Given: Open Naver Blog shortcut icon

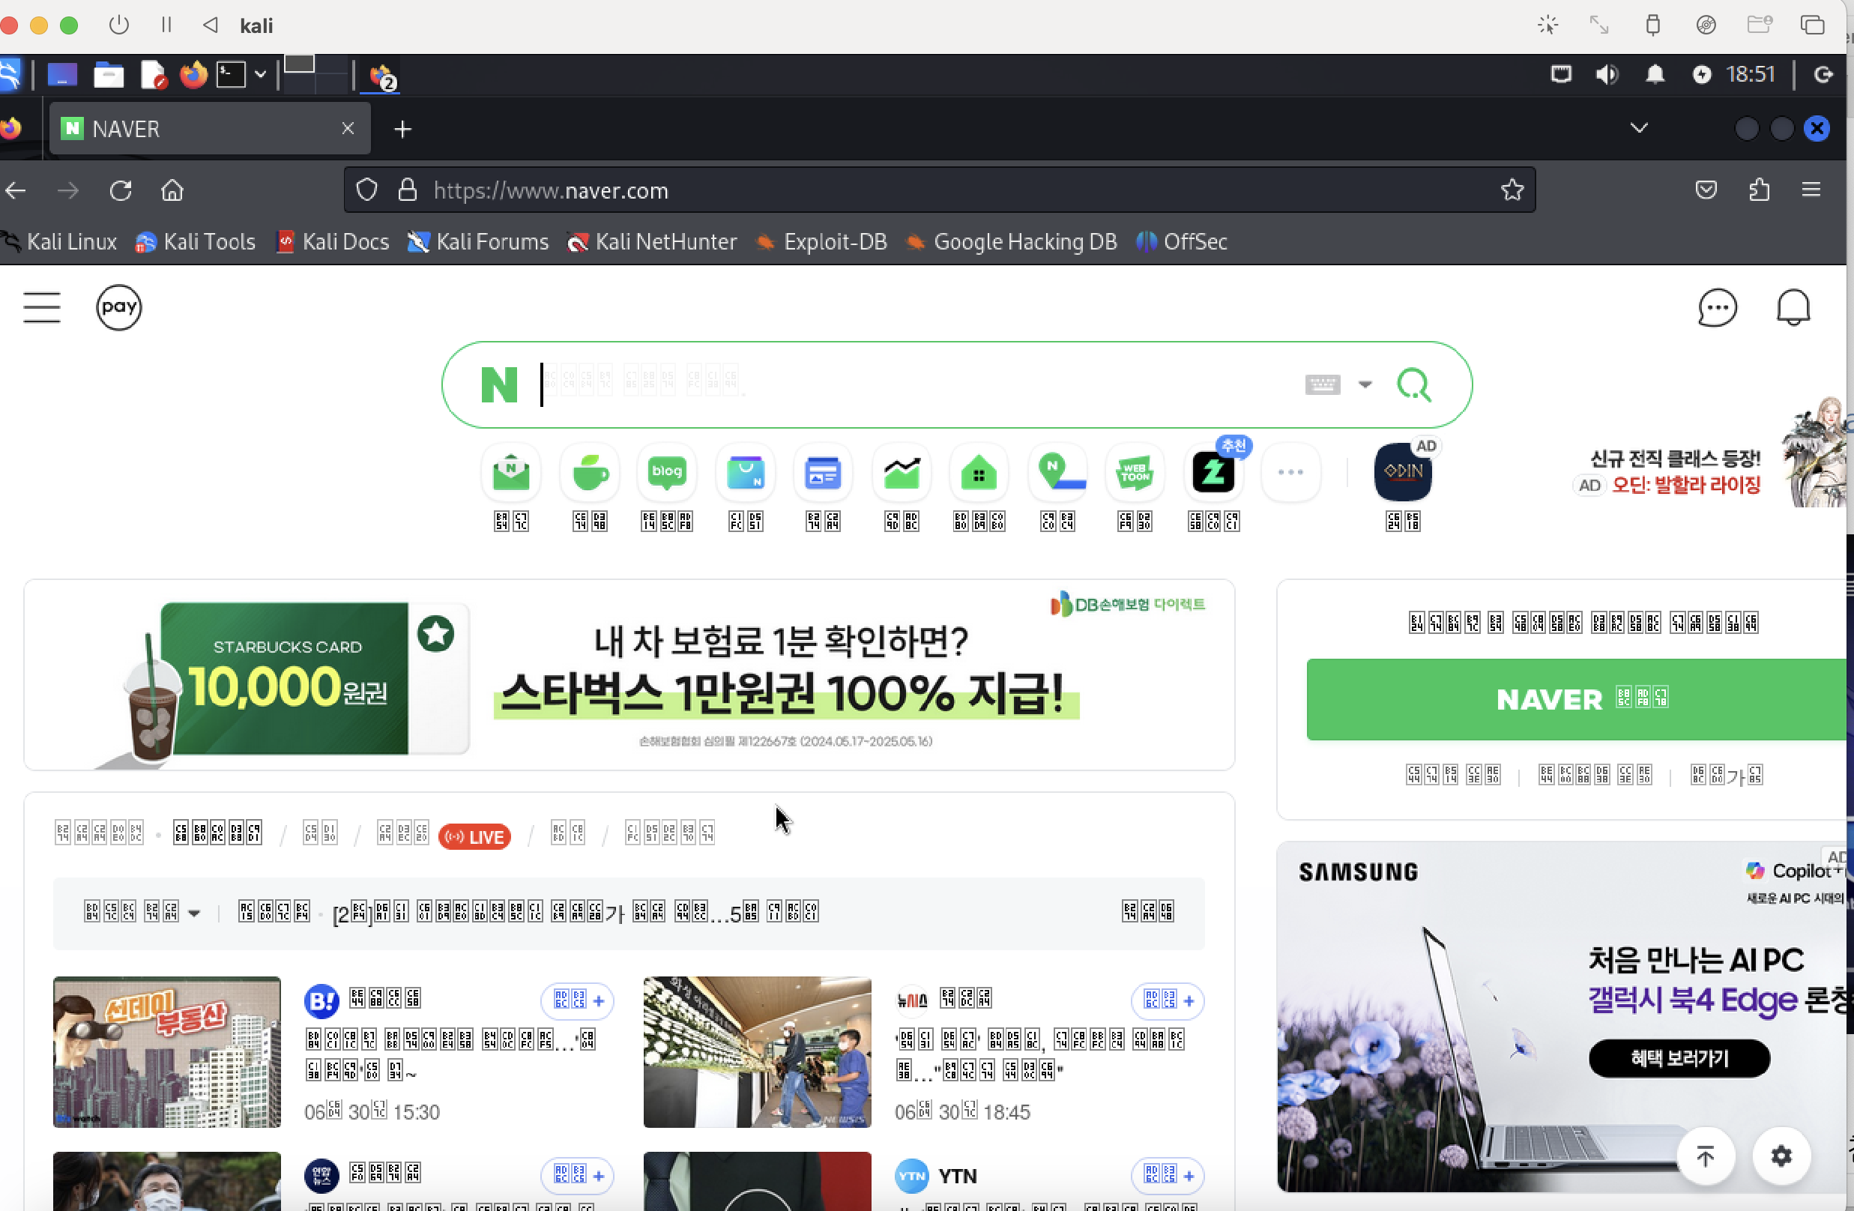Looking at the screenshot, I should point(667,472).
